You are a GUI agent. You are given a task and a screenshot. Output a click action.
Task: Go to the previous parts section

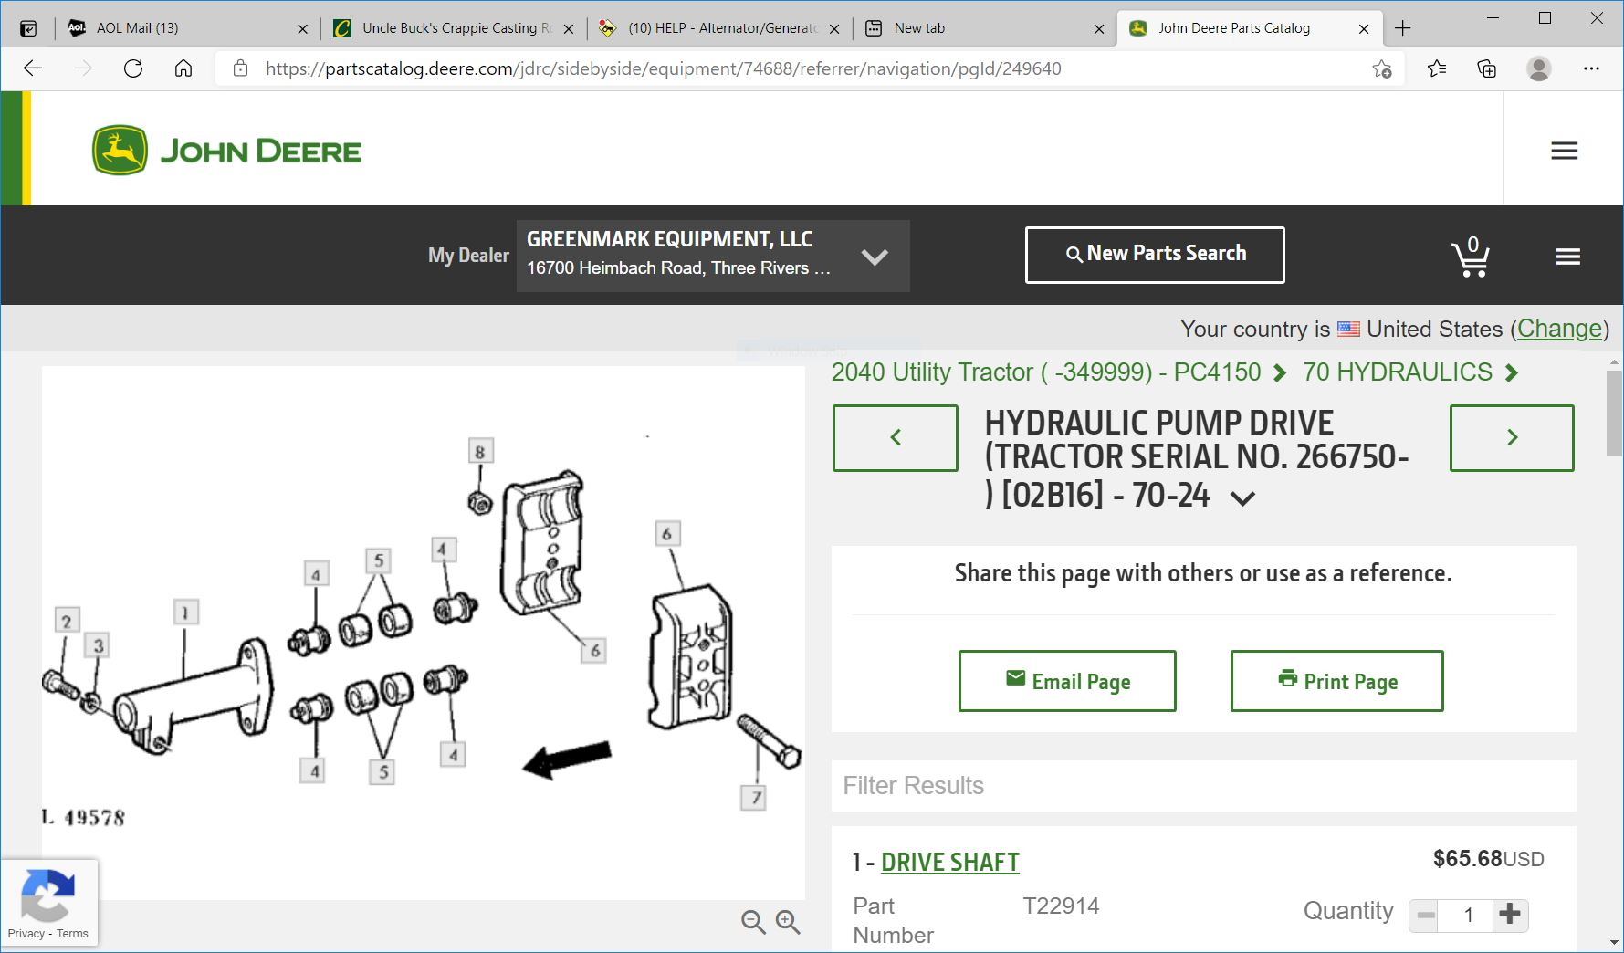(895, 438)
